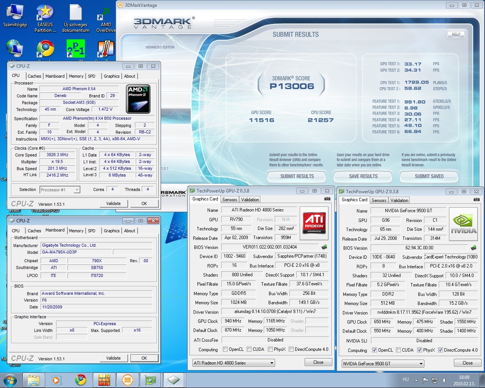Toggle the OpenCL checkbox in the NVIDIA GPU-Z window

(x=374, y=350)
